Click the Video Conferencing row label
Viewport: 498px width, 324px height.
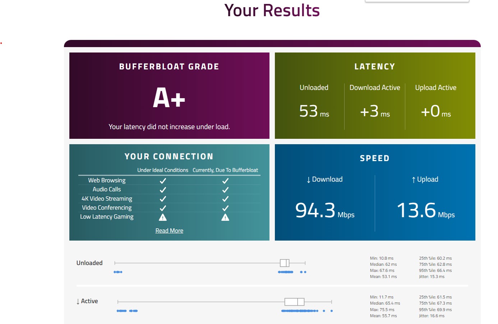point(107,207)
